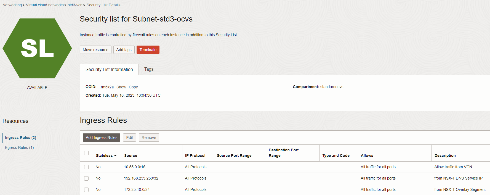Click the green SL security list hexagon icon
The height and width of the screenshot is (195, 490).
pos(37,48)
